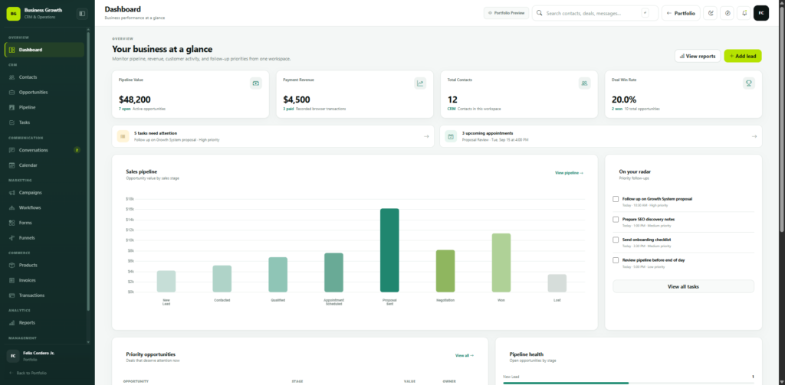This screenshot has width=785, height=385.
Task: Check Follow up on Growth System proposal
Action: click(616, 199)
